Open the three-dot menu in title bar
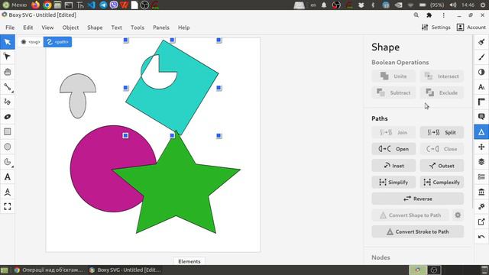The width and height of the screenshot is (489, 275). (443, 15)
